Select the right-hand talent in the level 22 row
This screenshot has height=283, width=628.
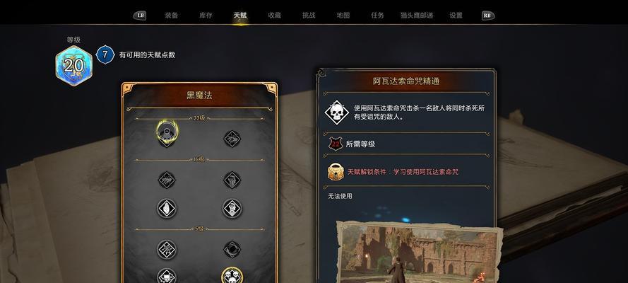tap(232, 139)
